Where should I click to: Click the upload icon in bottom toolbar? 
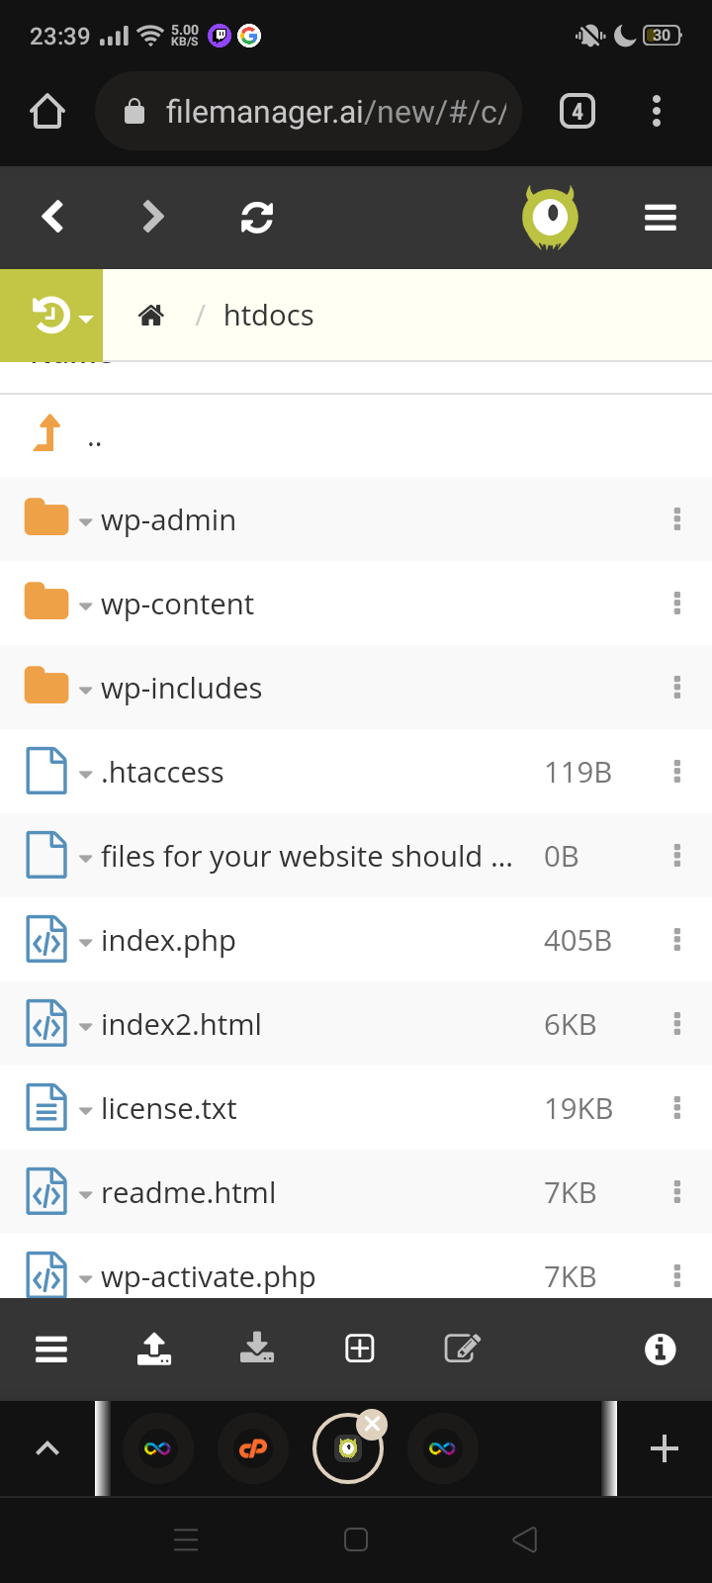tap(154, 1349)
